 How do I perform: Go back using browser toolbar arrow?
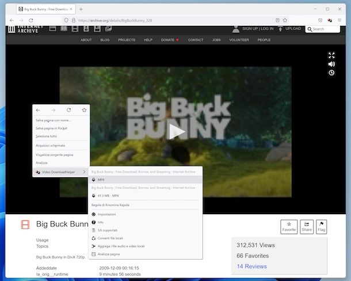12,20
